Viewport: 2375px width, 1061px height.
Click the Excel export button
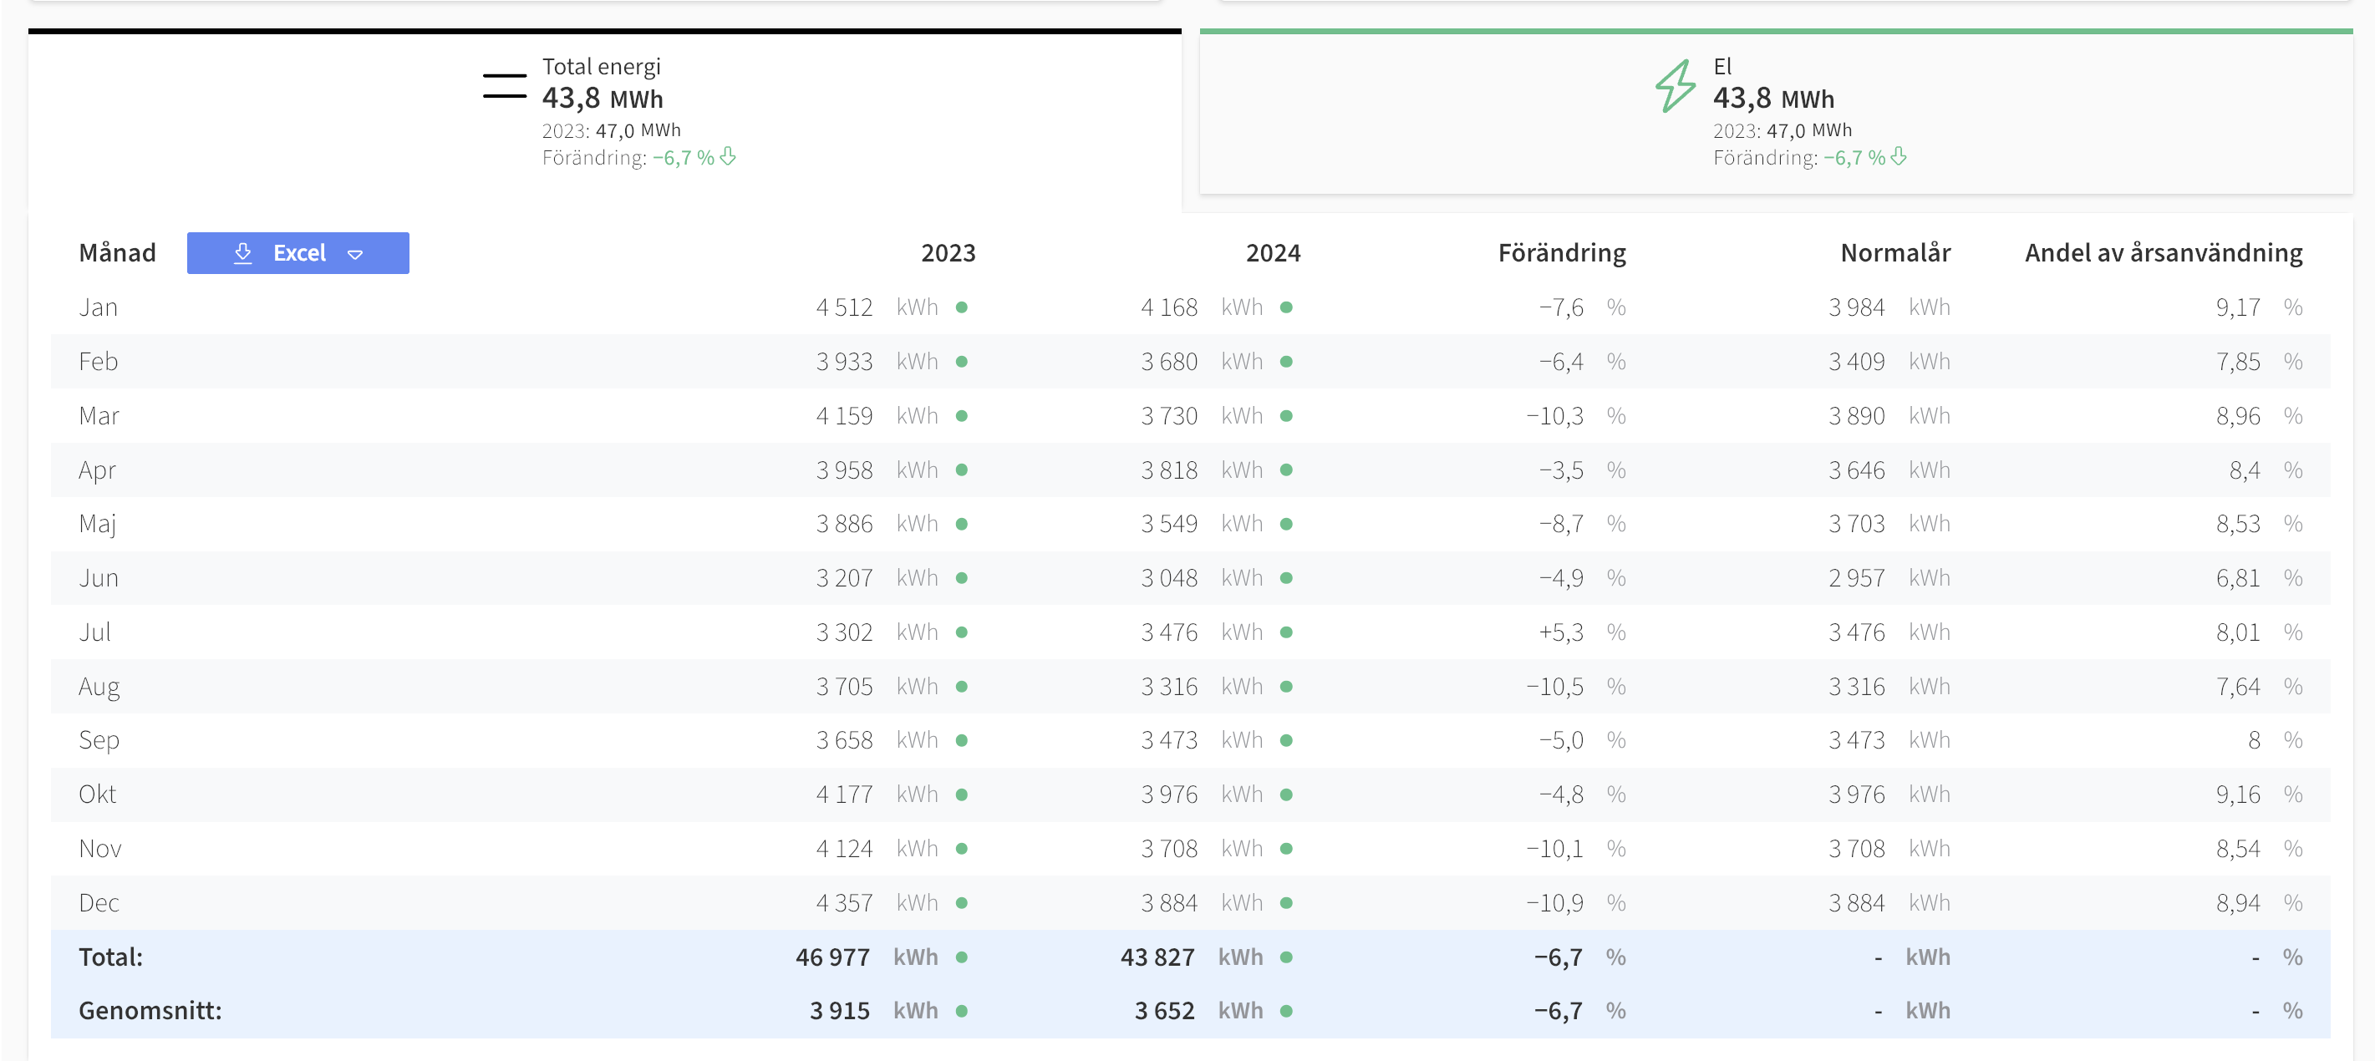[298, 253]
